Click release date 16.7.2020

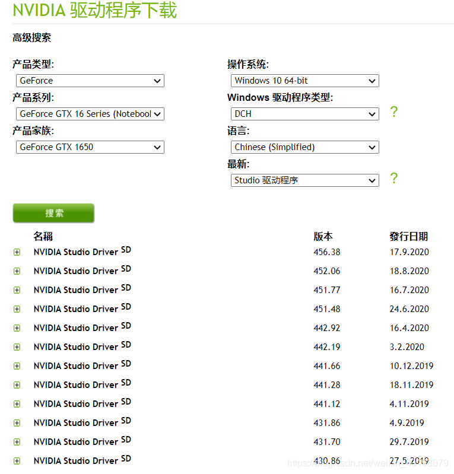coord(409,290)
